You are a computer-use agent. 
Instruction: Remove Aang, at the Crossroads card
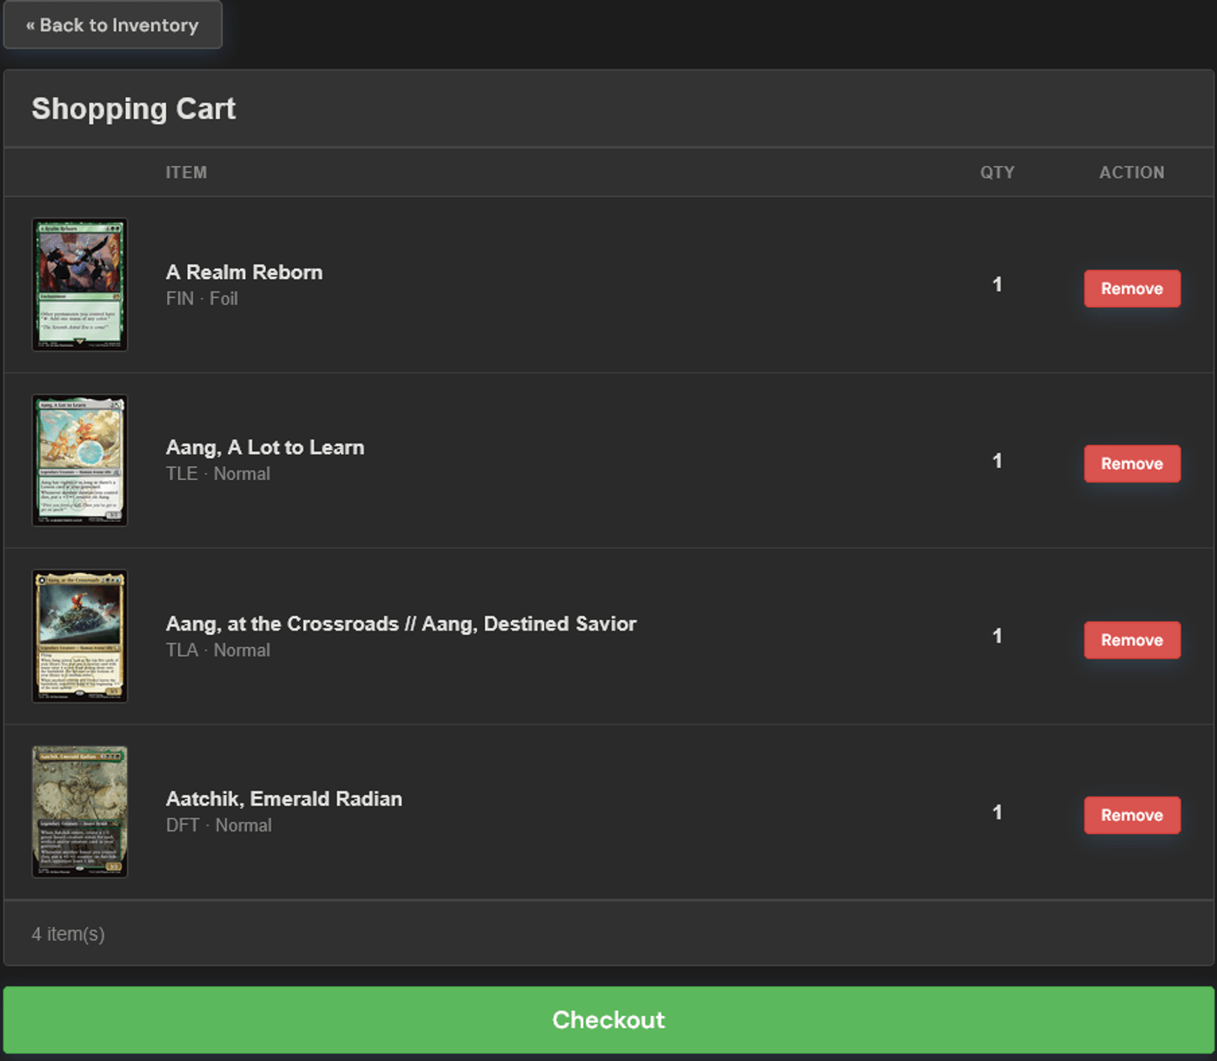click(1132, 640)
